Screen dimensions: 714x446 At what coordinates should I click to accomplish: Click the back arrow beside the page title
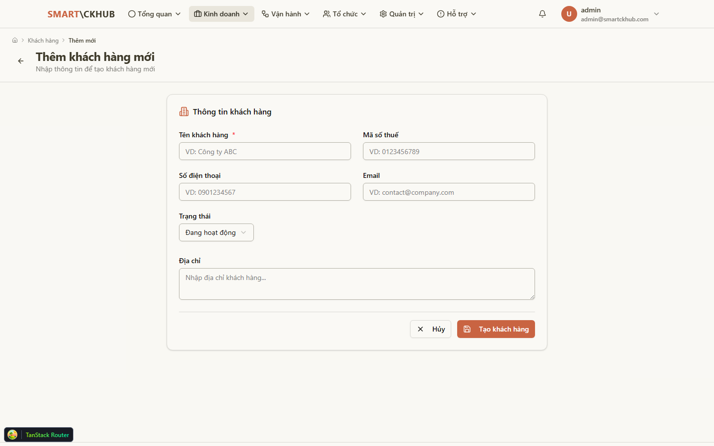click(x=21, y=61)
